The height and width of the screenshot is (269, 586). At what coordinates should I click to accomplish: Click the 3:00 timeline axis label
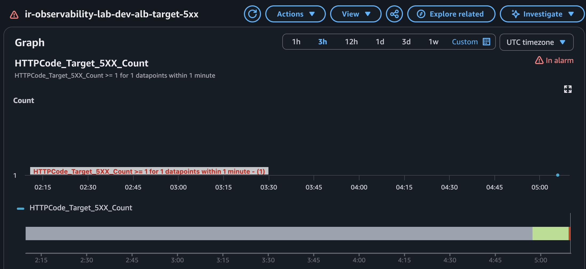[x=177, y=260]
